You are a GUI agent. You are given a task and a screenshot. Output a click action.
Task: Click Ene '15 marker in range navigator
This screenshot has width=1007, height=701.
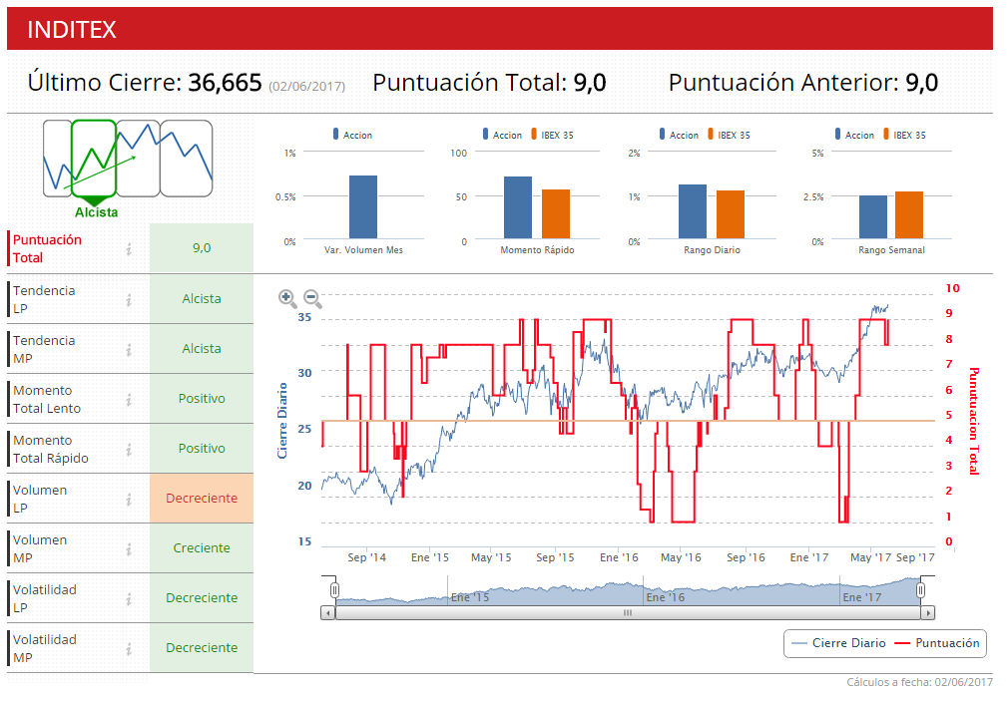click(470, 597)
